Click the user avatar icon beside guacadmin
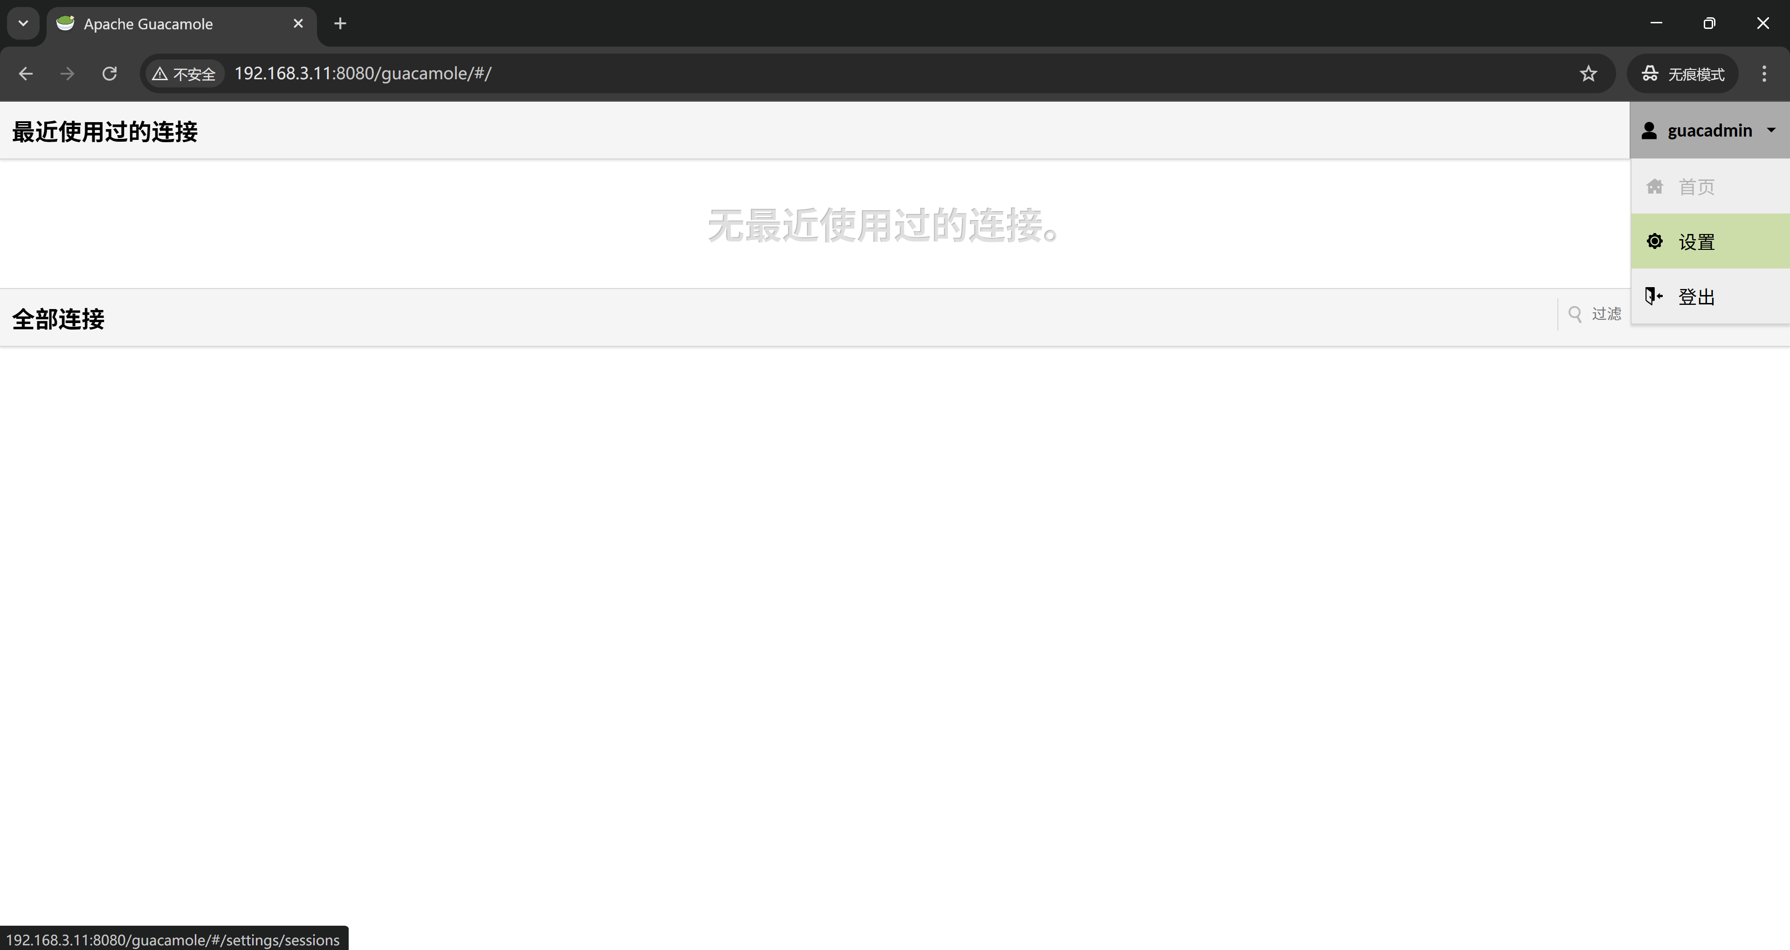The image size is (1790, 950). point(1649,131)
